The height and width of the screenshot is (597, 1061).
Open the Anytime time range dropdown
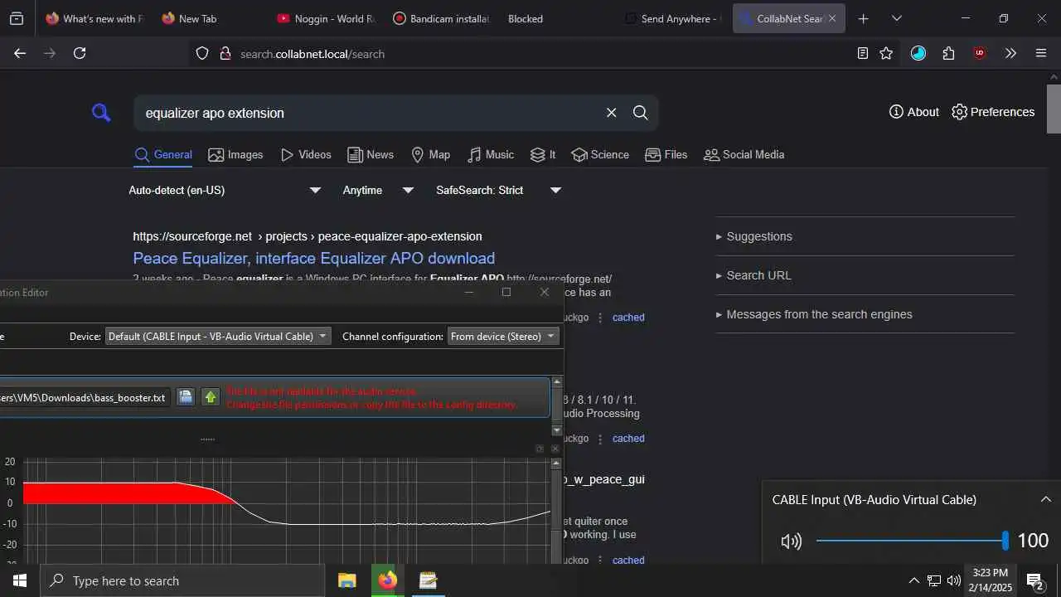pyautogui.click(x=378, y=190)
